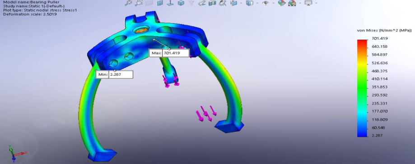The height and width of the screenshot is (164, 415).
Task: Open the Display Style dropdown arrow
Action: [x=257, y=3]
